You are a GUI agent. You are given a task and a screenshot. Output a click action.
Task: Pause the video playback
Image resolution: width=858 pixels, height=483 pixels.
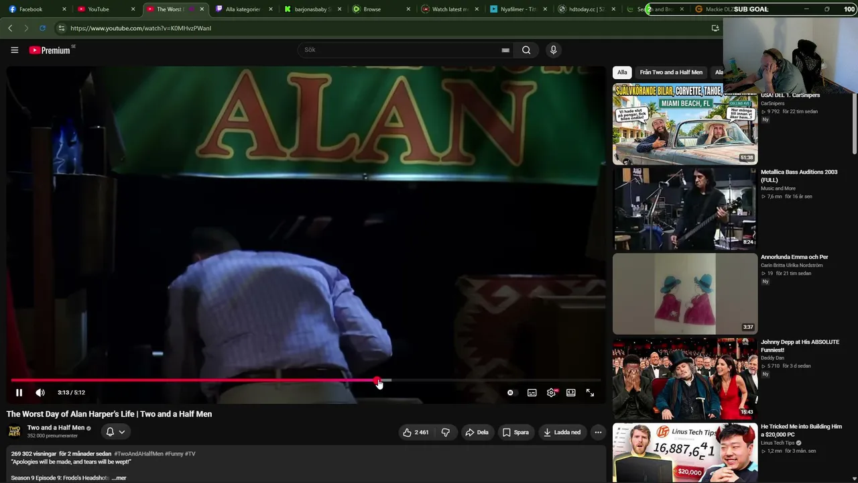(19, 392)
